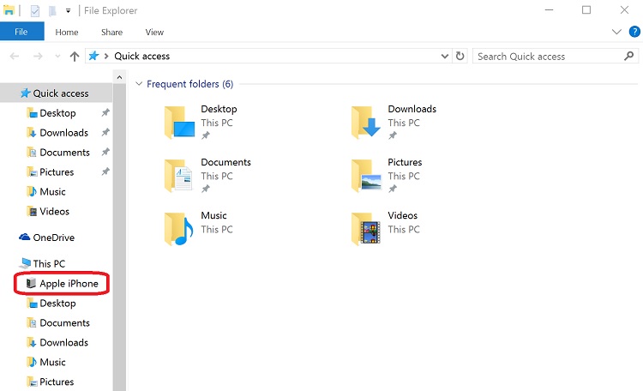Refresh the Quick access view

[460, 56]
